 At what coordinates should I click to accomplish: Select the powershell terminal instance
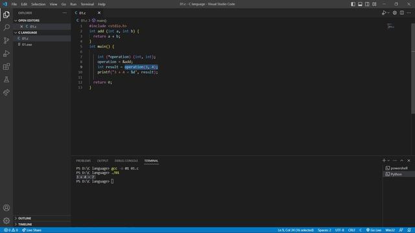click(399, 168)
